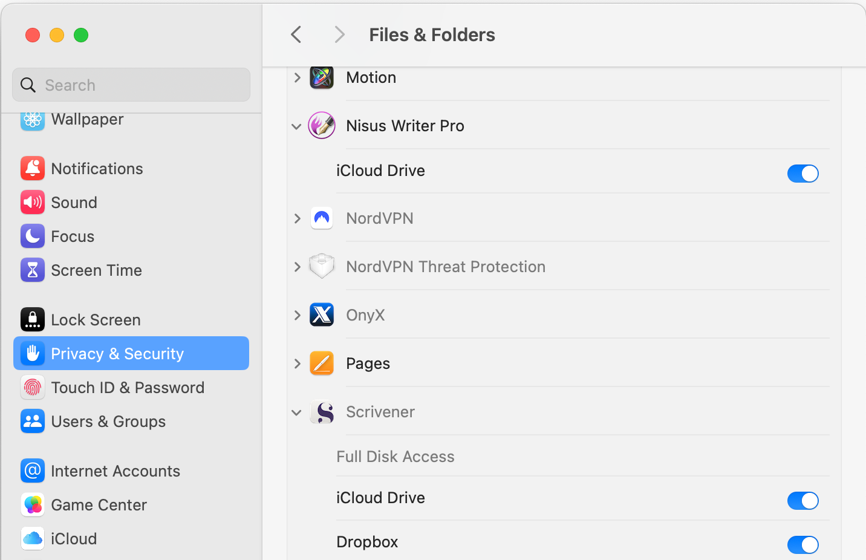Expand the Pages permissions row

pyautogui.click(x=297, y=363)
